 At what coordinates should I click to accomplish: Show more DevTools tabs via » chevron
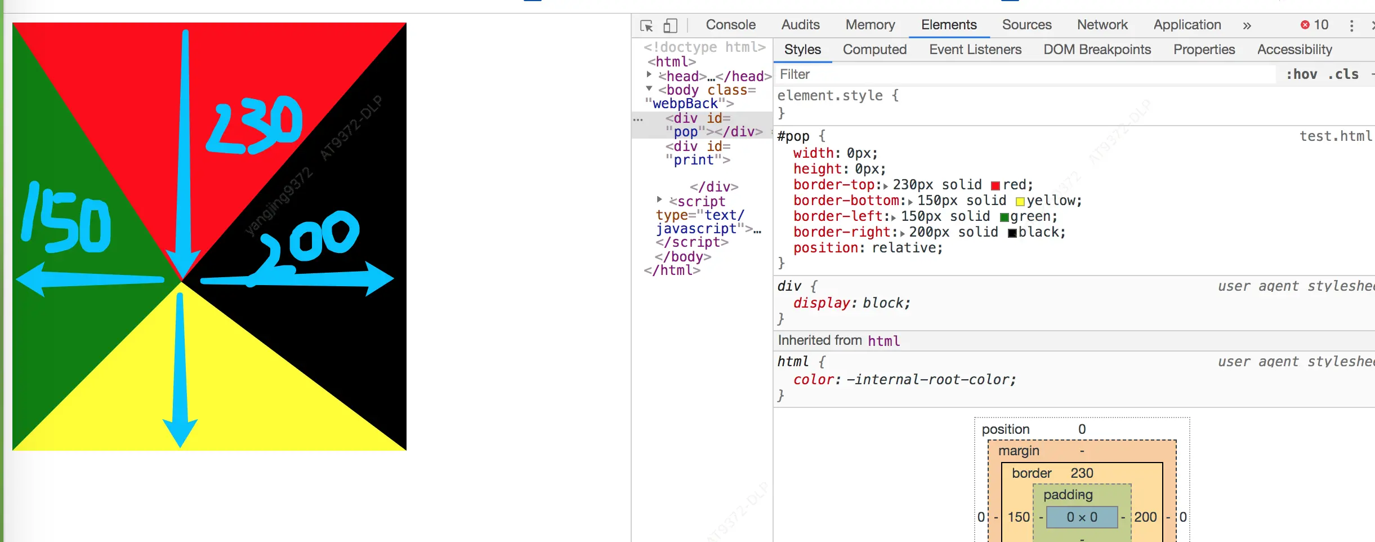[1247, 25]
